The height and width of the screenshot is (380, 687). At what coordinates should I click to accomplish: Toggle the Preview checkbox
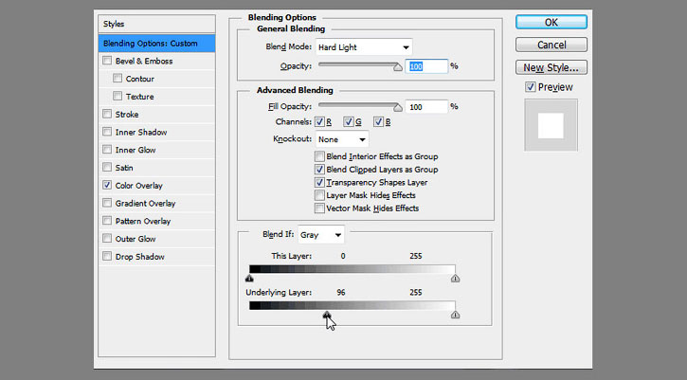point(530,87)
